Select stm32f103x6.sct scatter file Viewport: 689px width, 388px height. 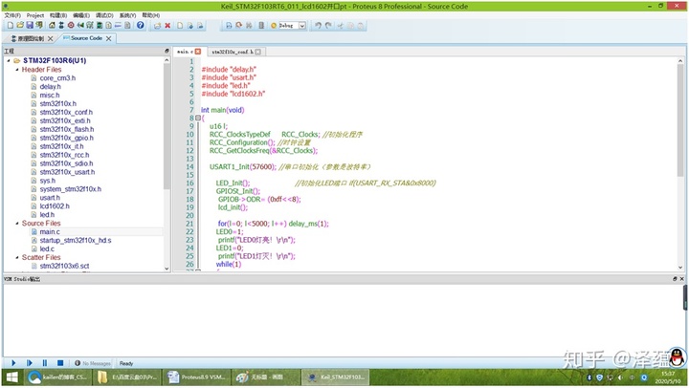[65, 266]
